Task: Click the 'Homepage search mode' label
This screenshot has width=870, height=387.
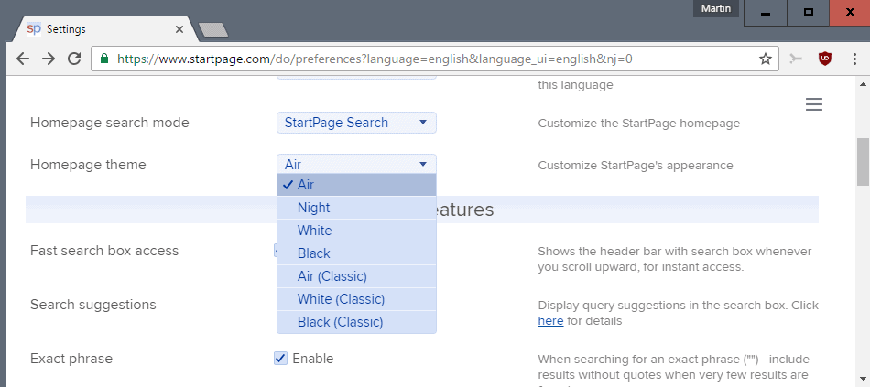Action: 110,123
